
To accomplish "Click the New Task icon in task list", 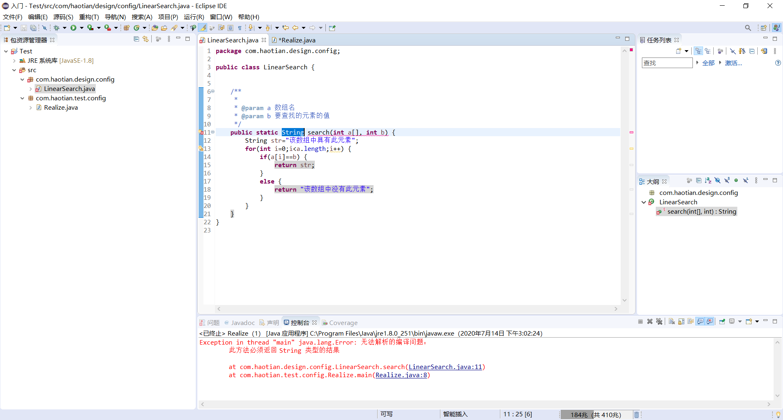I will (x=679, y=51).
